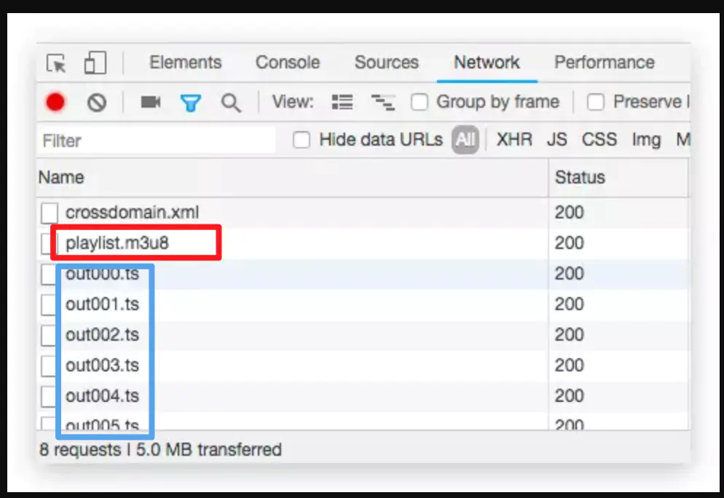Open the Console tab
The image size is (724, 498).
point(288,63)
